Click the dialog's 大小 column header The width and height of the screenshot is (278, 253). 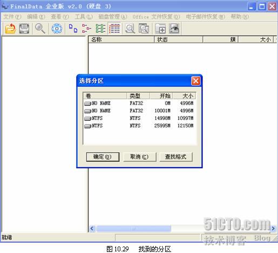coord(184,96)
